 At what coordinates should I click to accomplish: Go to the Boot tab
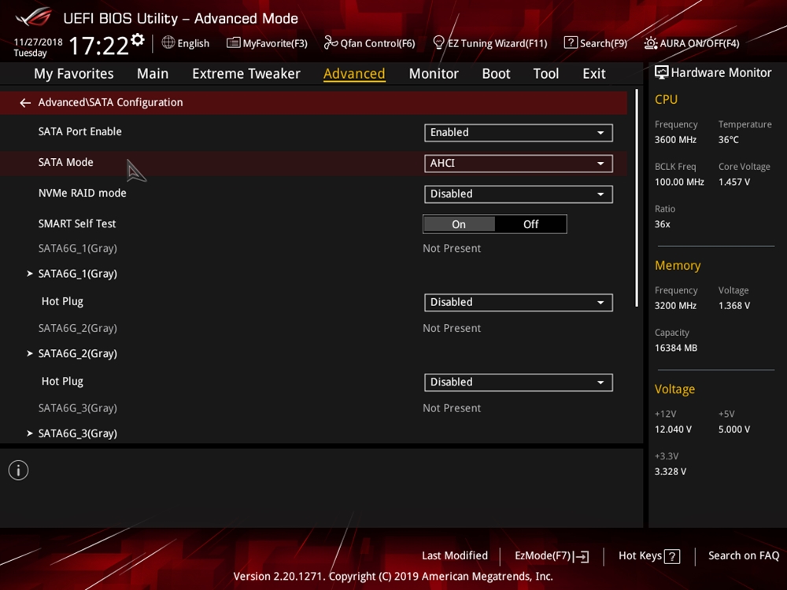[496, 74]
